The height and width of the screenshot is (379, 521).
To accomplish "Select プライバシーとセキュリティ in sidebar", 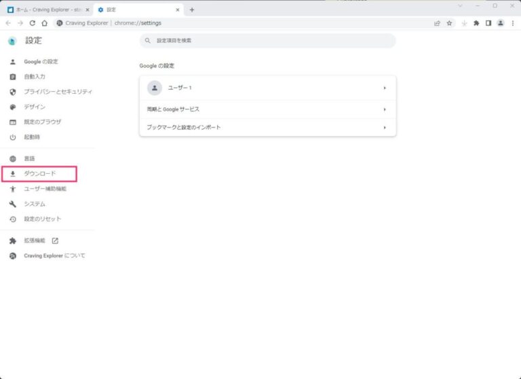I will pos(58,92).
